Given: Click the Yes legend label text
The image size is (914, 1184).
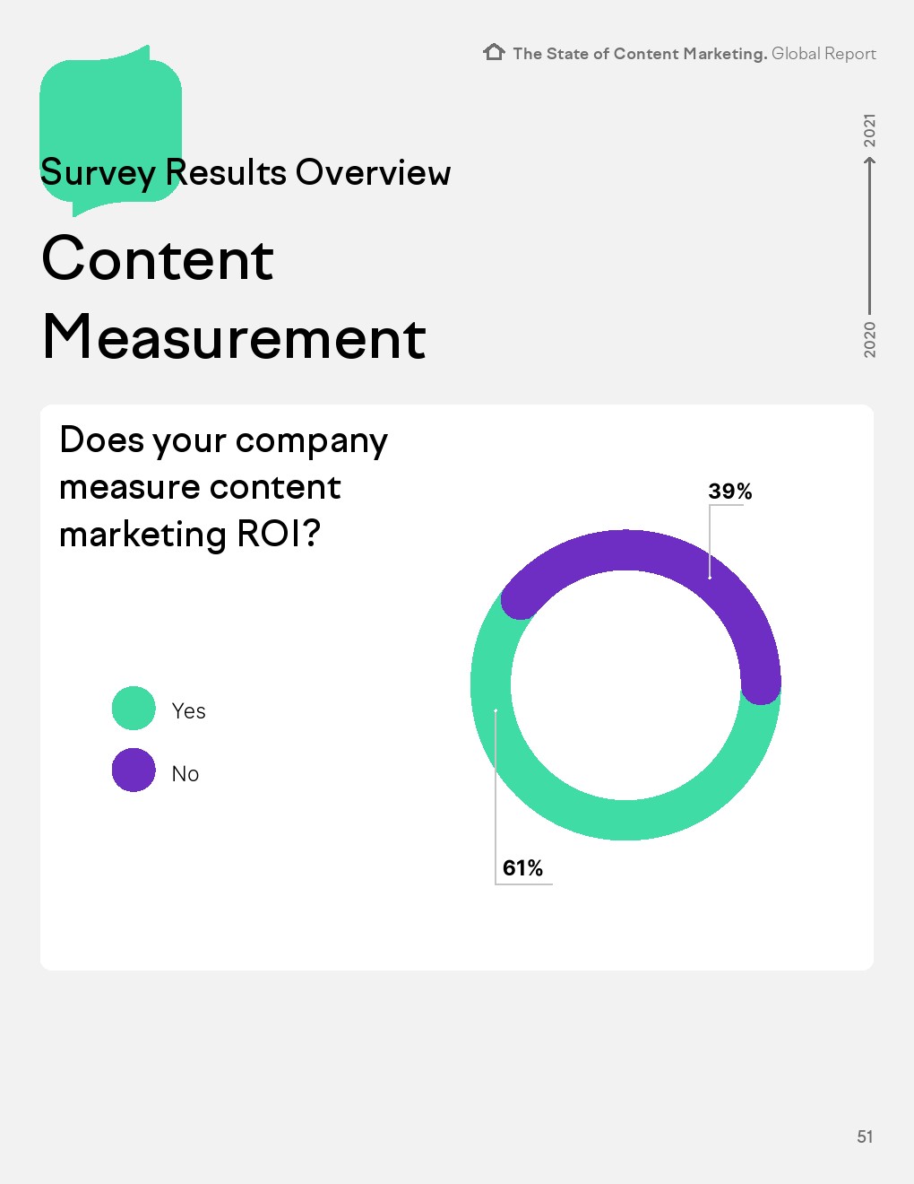Looking at the screenshot, I should (188, 711).
